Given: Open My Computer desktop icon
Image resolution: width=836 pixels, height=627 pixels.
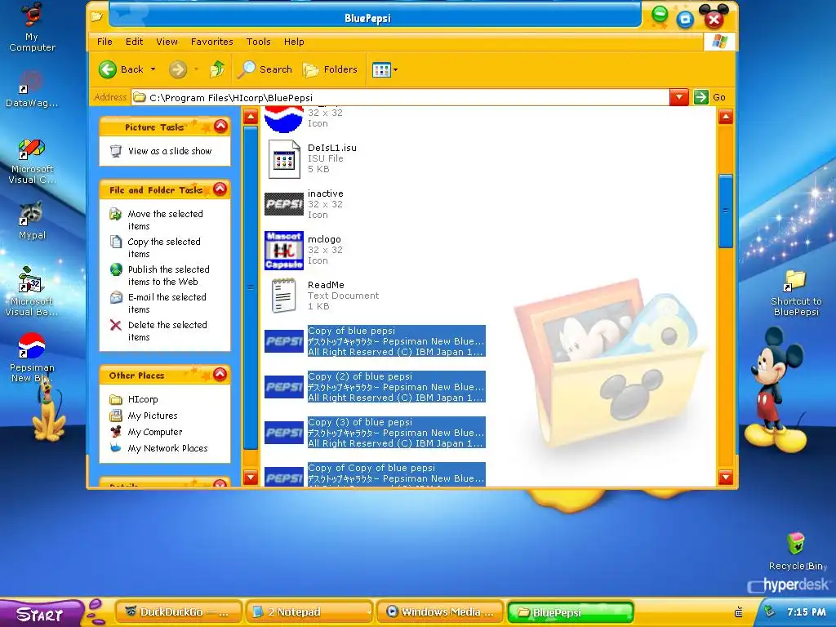Looking at the screenshot, I should point(32,27).
